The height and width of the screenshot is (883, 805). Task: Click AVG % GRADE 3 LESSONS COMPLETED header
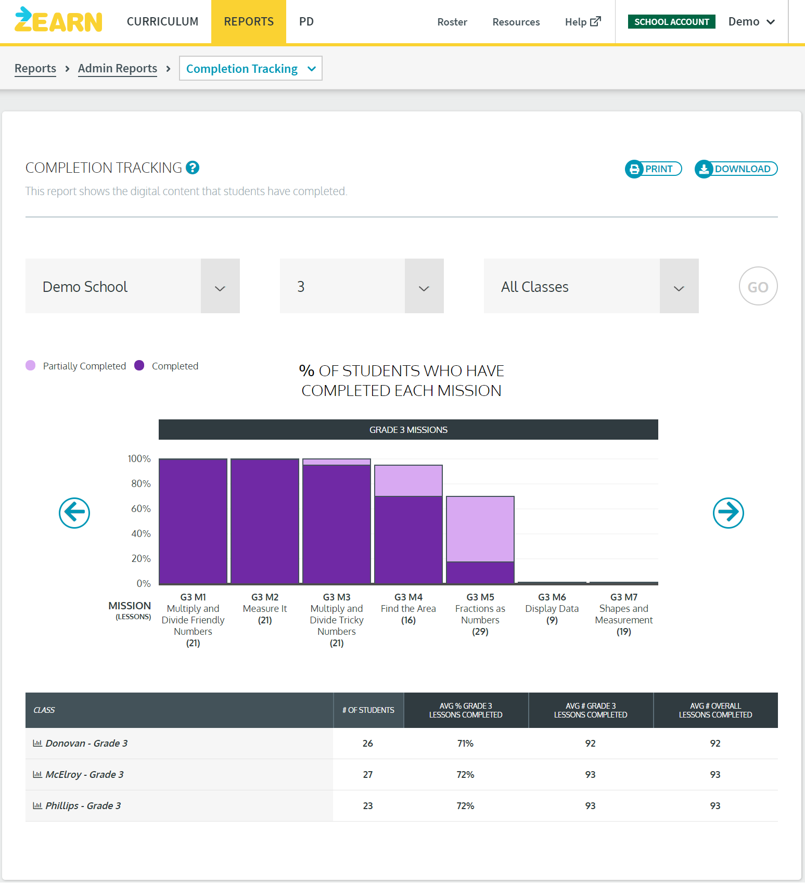[466, 710]
